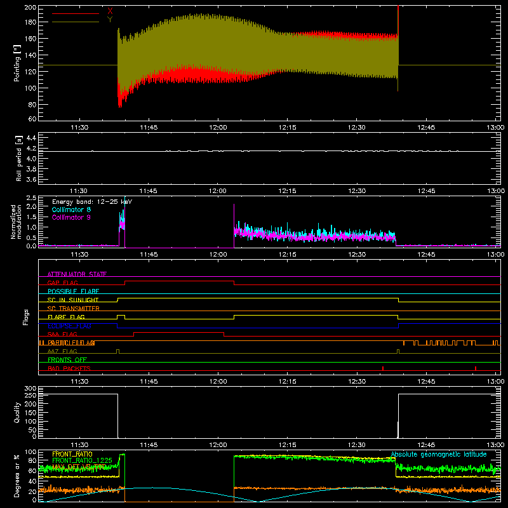This screenshot has height=508, width=508.
Task: Click the orange MAX_DET_VS_TOT legend entry
Action: pyautogui.click(x=79, y=467)
